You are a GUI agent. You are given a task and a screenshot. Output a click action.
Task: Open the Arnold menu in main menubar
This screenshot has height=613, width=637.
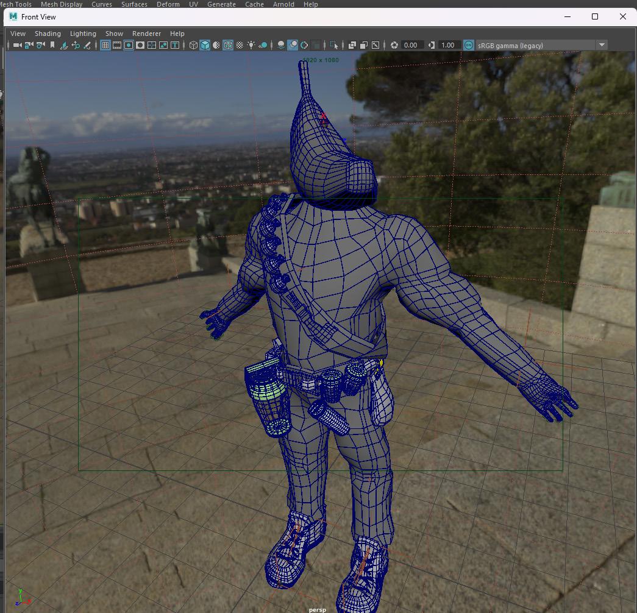pos(283,4)
